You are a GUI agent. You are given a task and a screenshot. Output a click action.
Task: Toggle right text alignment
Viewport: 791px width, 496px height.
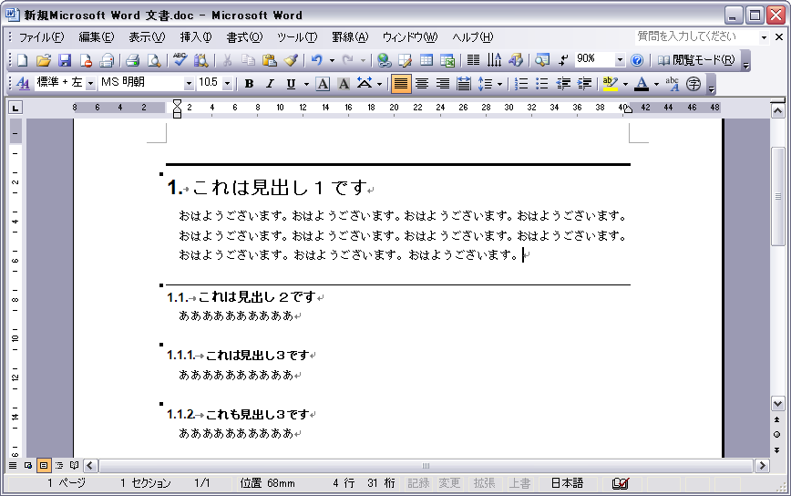click(x=442, y=84)
